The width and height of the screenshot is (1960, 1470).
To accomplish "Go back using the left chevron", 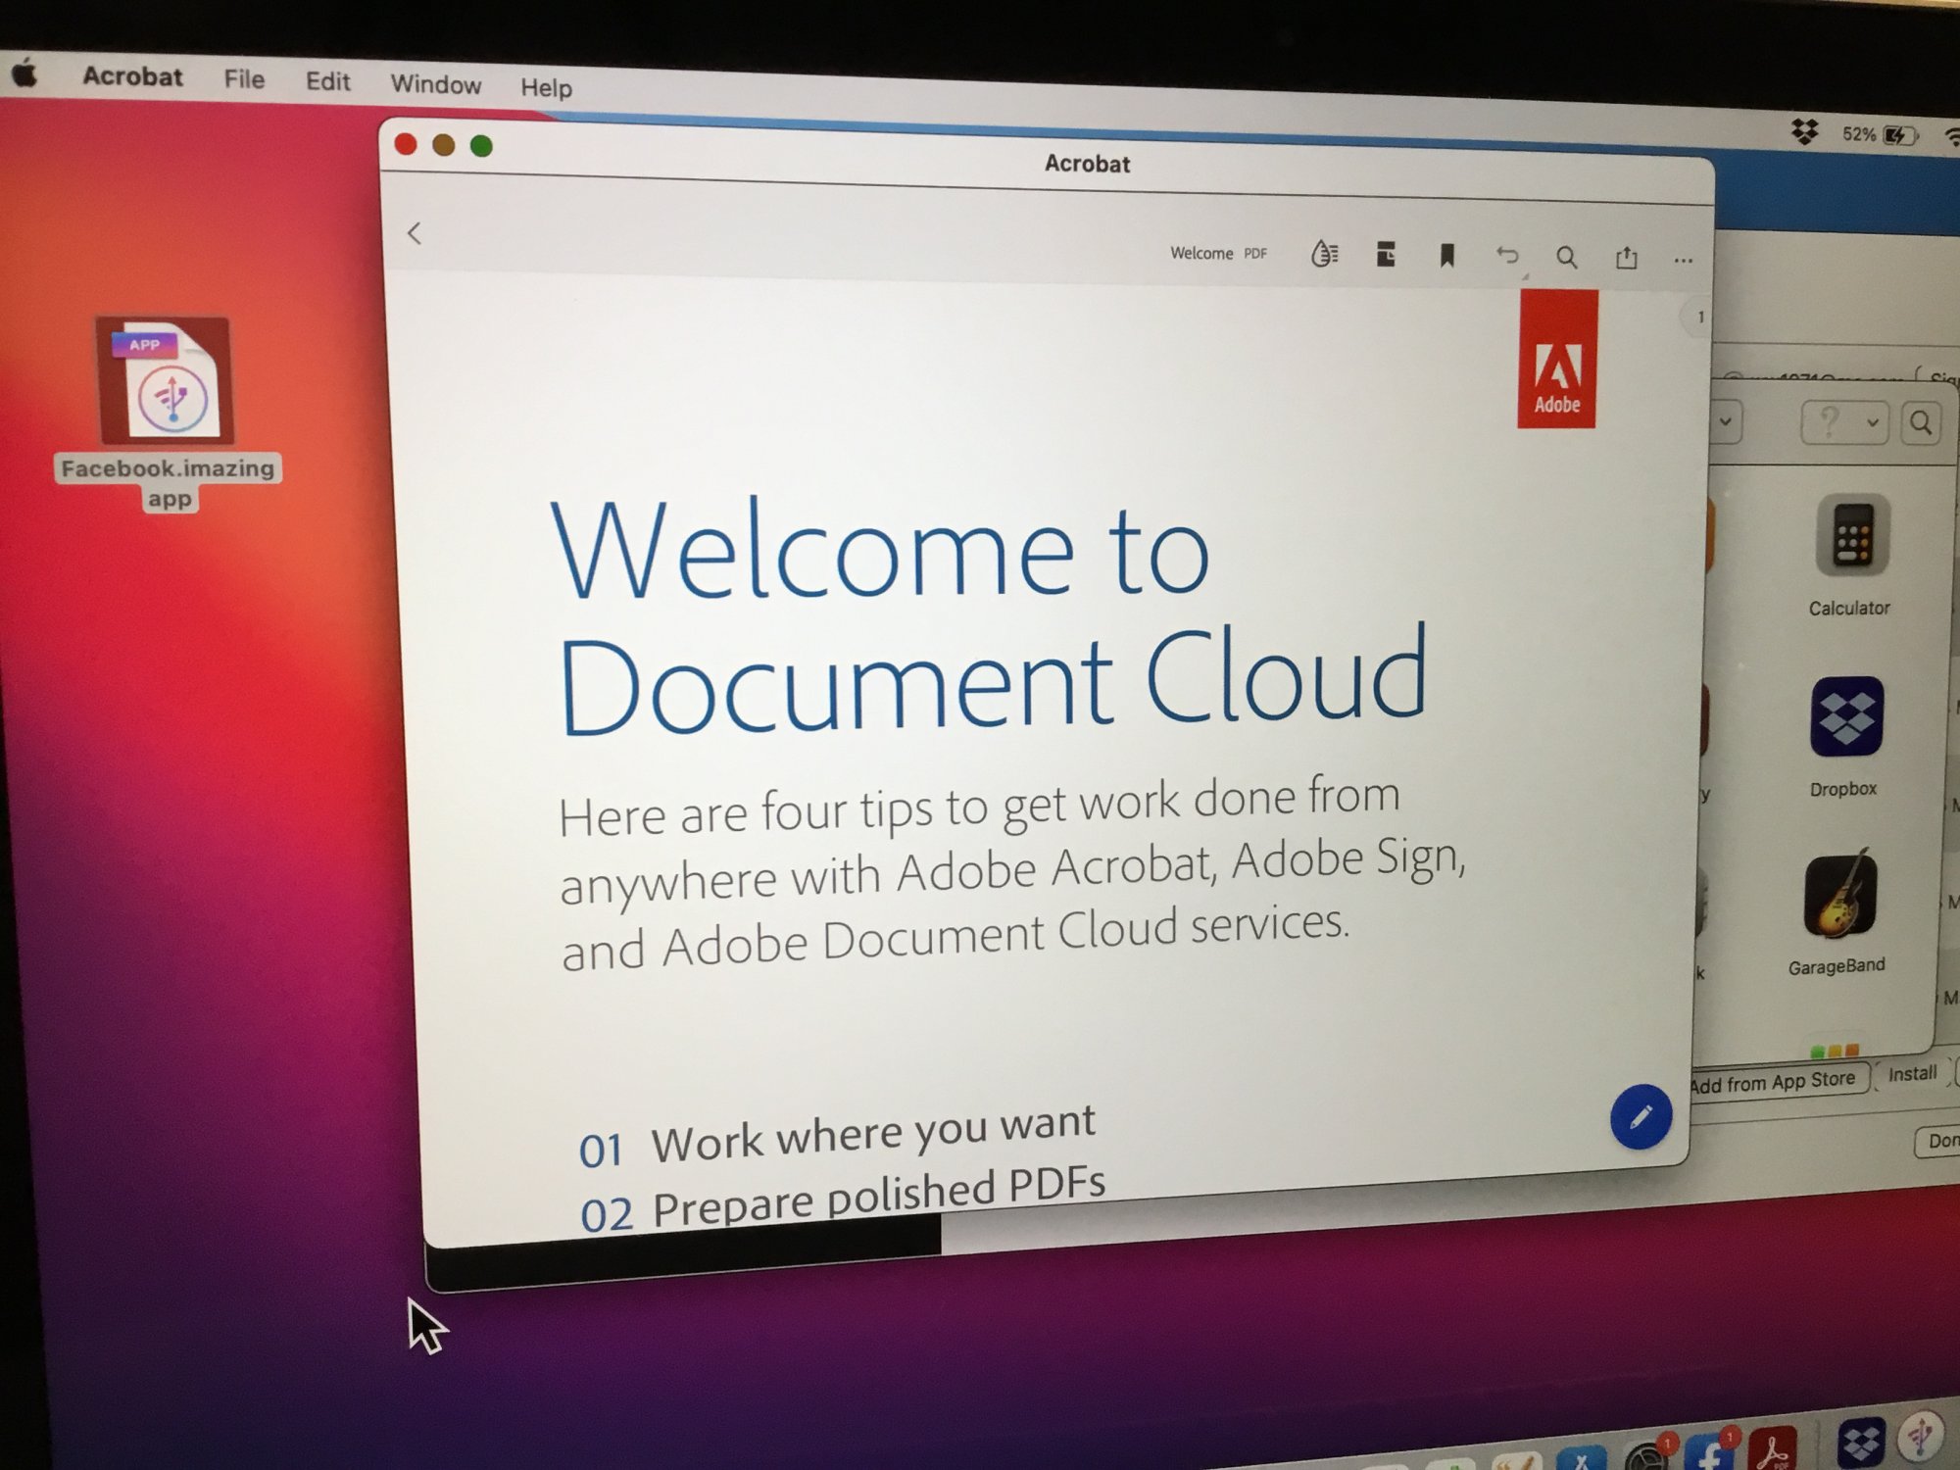I will tap(415, 233).
